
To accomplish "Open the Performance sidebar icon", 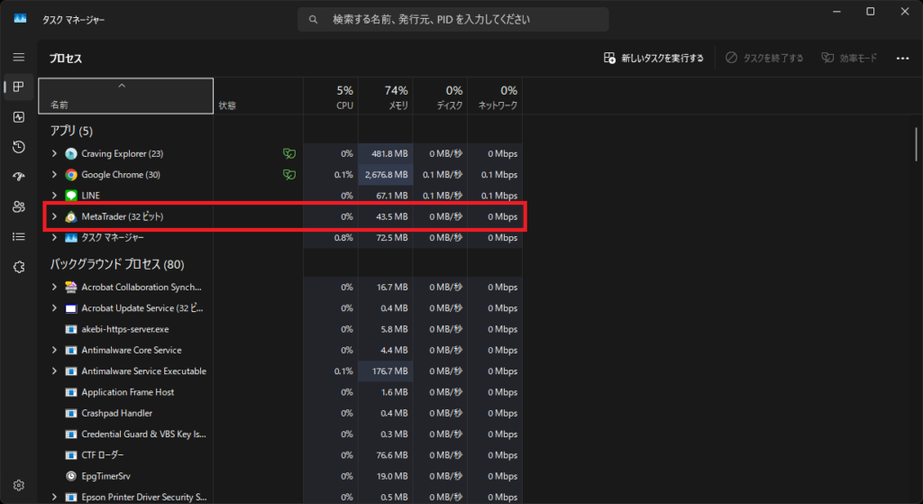I will (x=19, y=117).
